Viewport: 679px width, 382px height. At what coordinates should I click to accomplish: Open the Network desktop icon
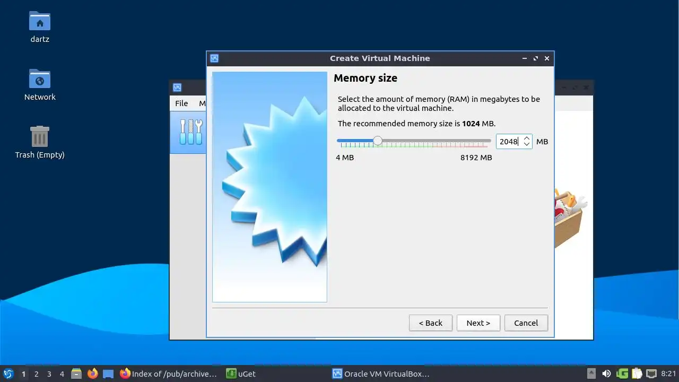[40, 79]
